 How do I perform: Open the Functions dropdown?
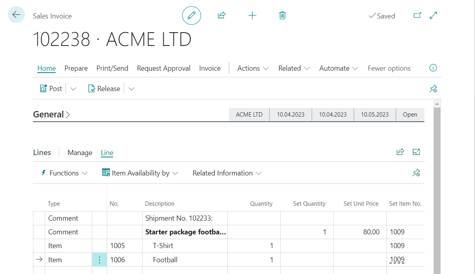tap(64, 173)
